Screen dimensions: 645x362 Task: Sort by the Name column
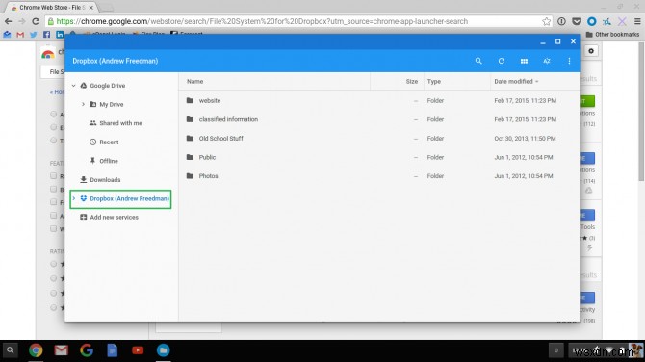coord(195,82)
